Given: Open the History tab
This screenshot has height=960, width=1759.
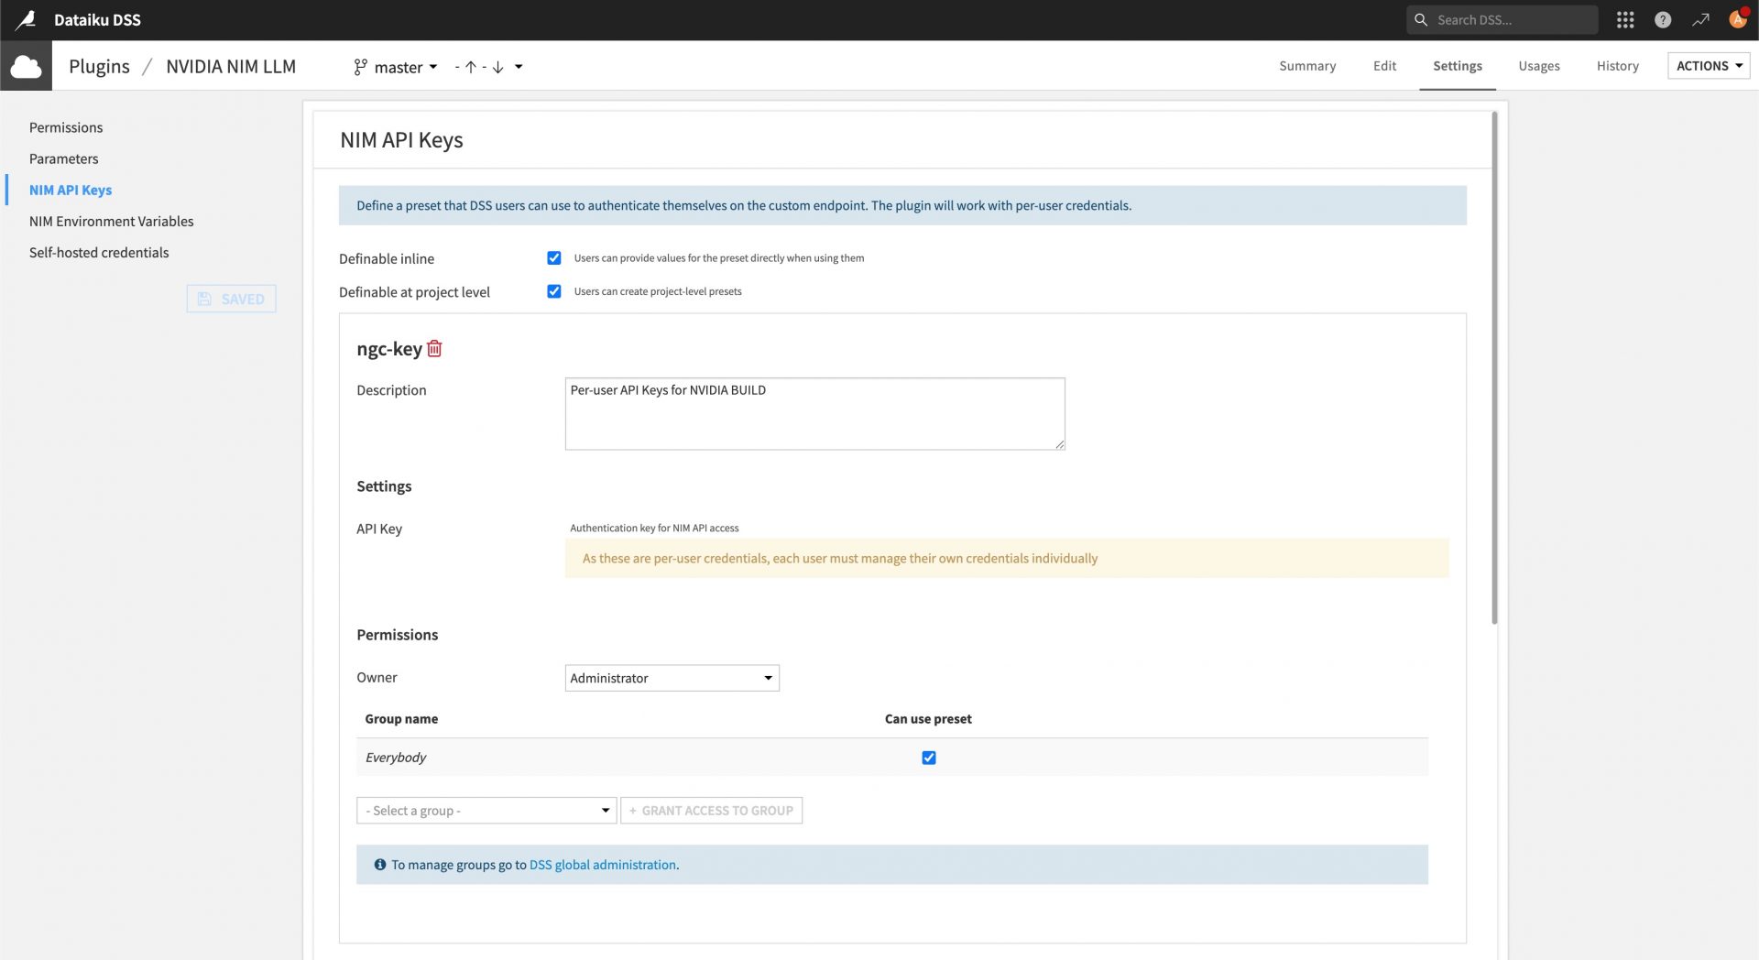Looking at the screenshot, I should click(1617, 65).
